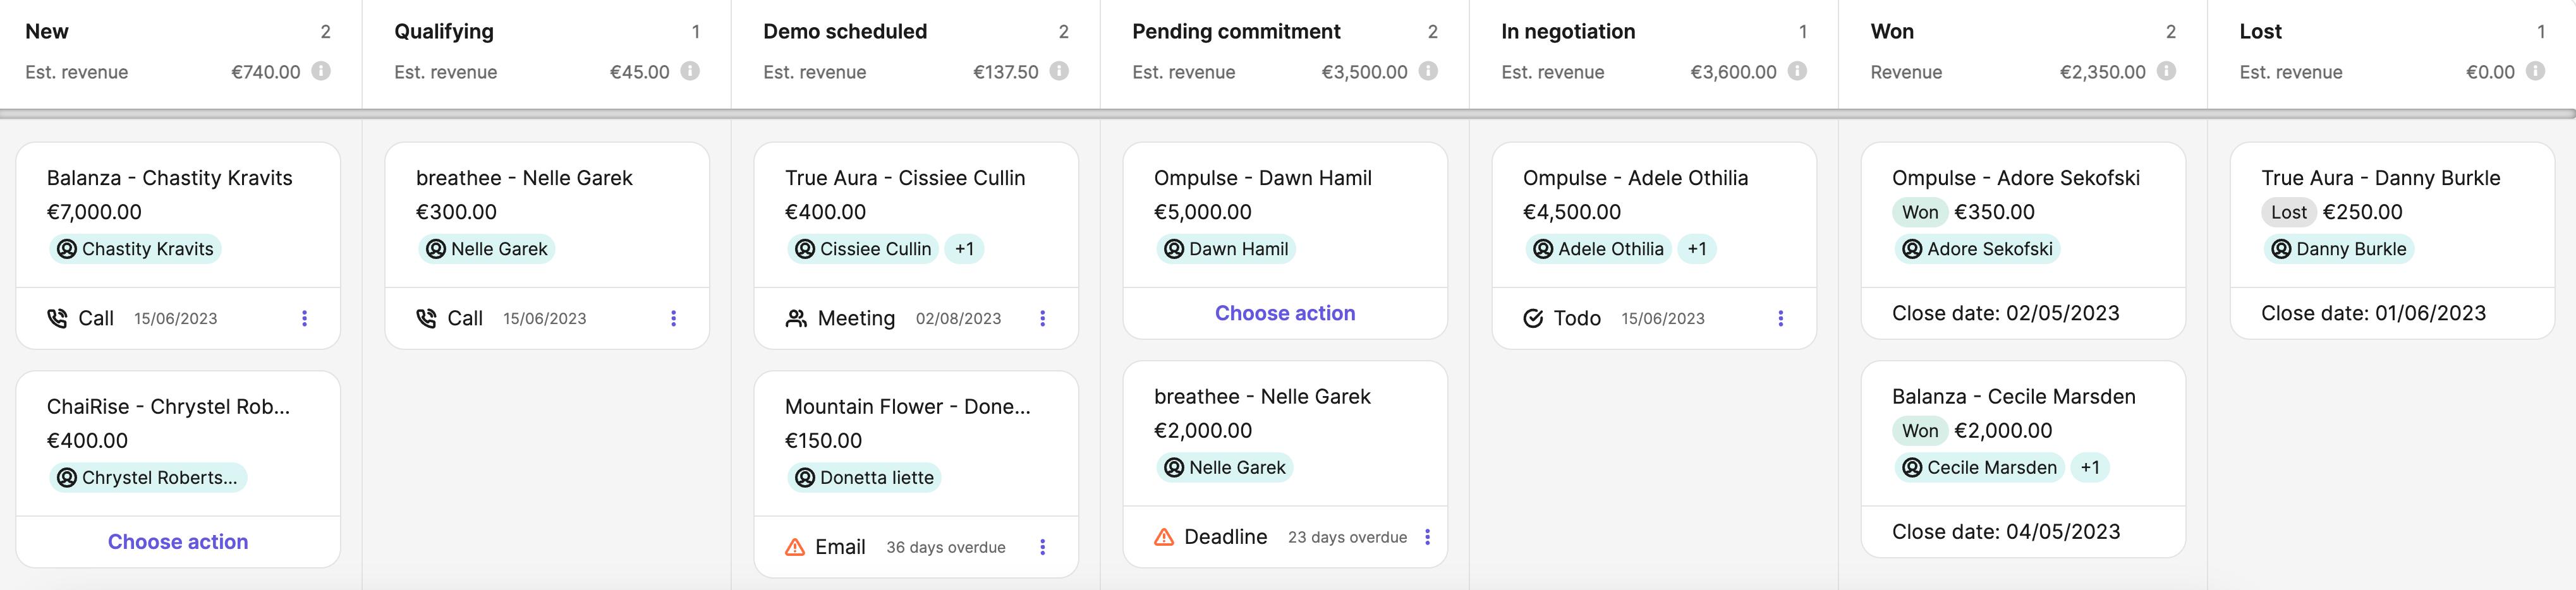
Task: Click Todo checkmark icon on Ompulse Adele card
Action: tap(1533, 318)
